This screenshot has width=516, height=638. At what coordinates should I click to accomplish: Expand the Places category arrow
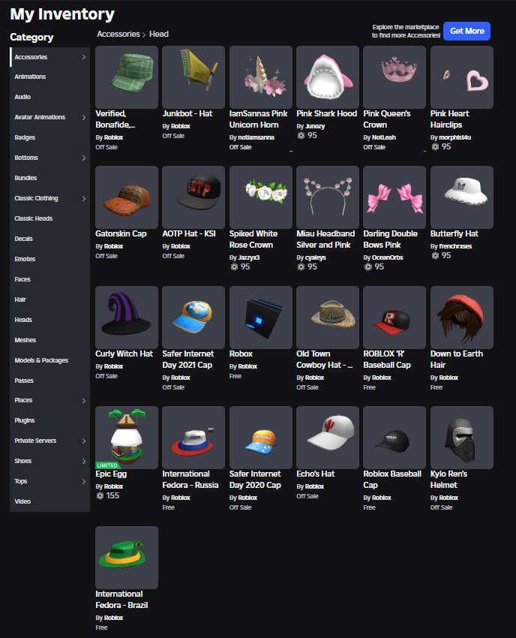tap(84, 400)
